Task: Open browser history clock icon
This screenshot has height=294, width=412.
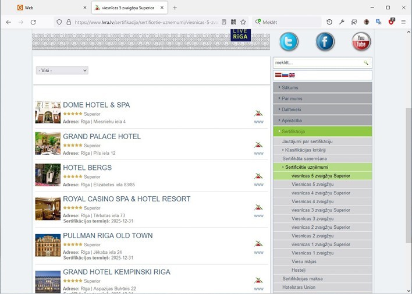Action: (329, 22)
